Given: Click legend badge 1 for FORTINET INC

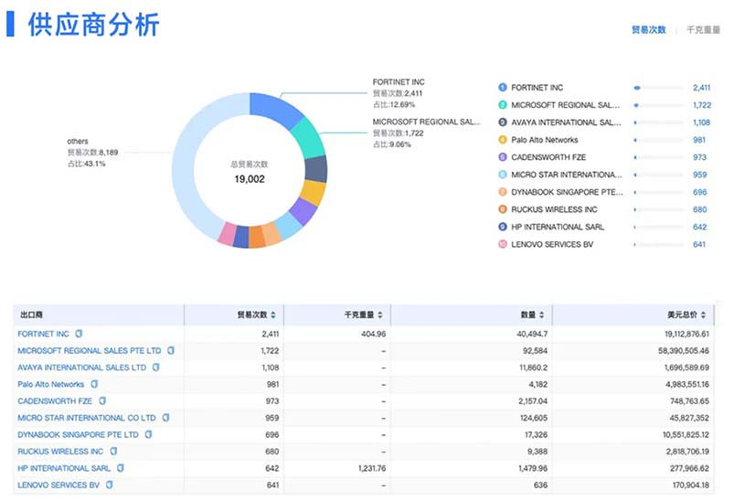Looking at the screenshot, I should [503, 88].
